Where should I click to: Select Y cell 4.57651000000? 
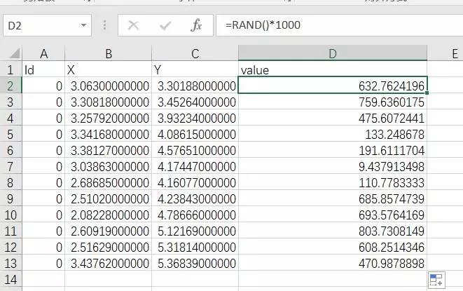[195, 151]
